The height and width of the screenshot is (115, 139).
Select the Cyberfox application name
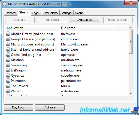click(x=17, y=76)
